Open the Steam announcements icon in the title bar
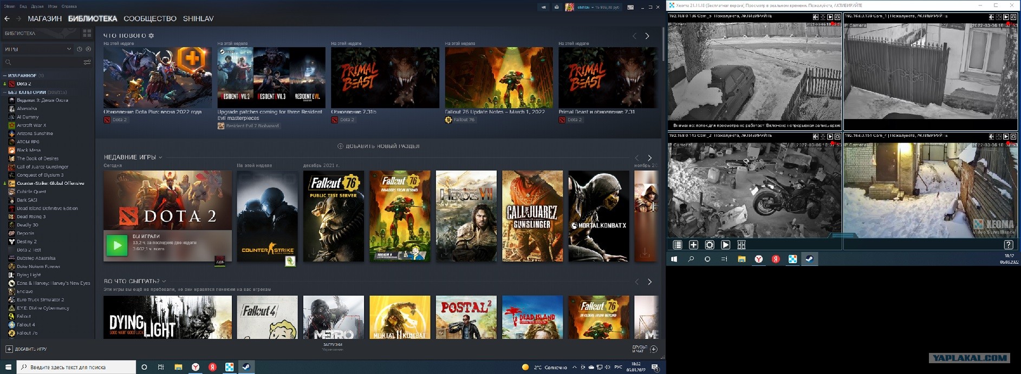1021x374 pixels. coord(543,7)
